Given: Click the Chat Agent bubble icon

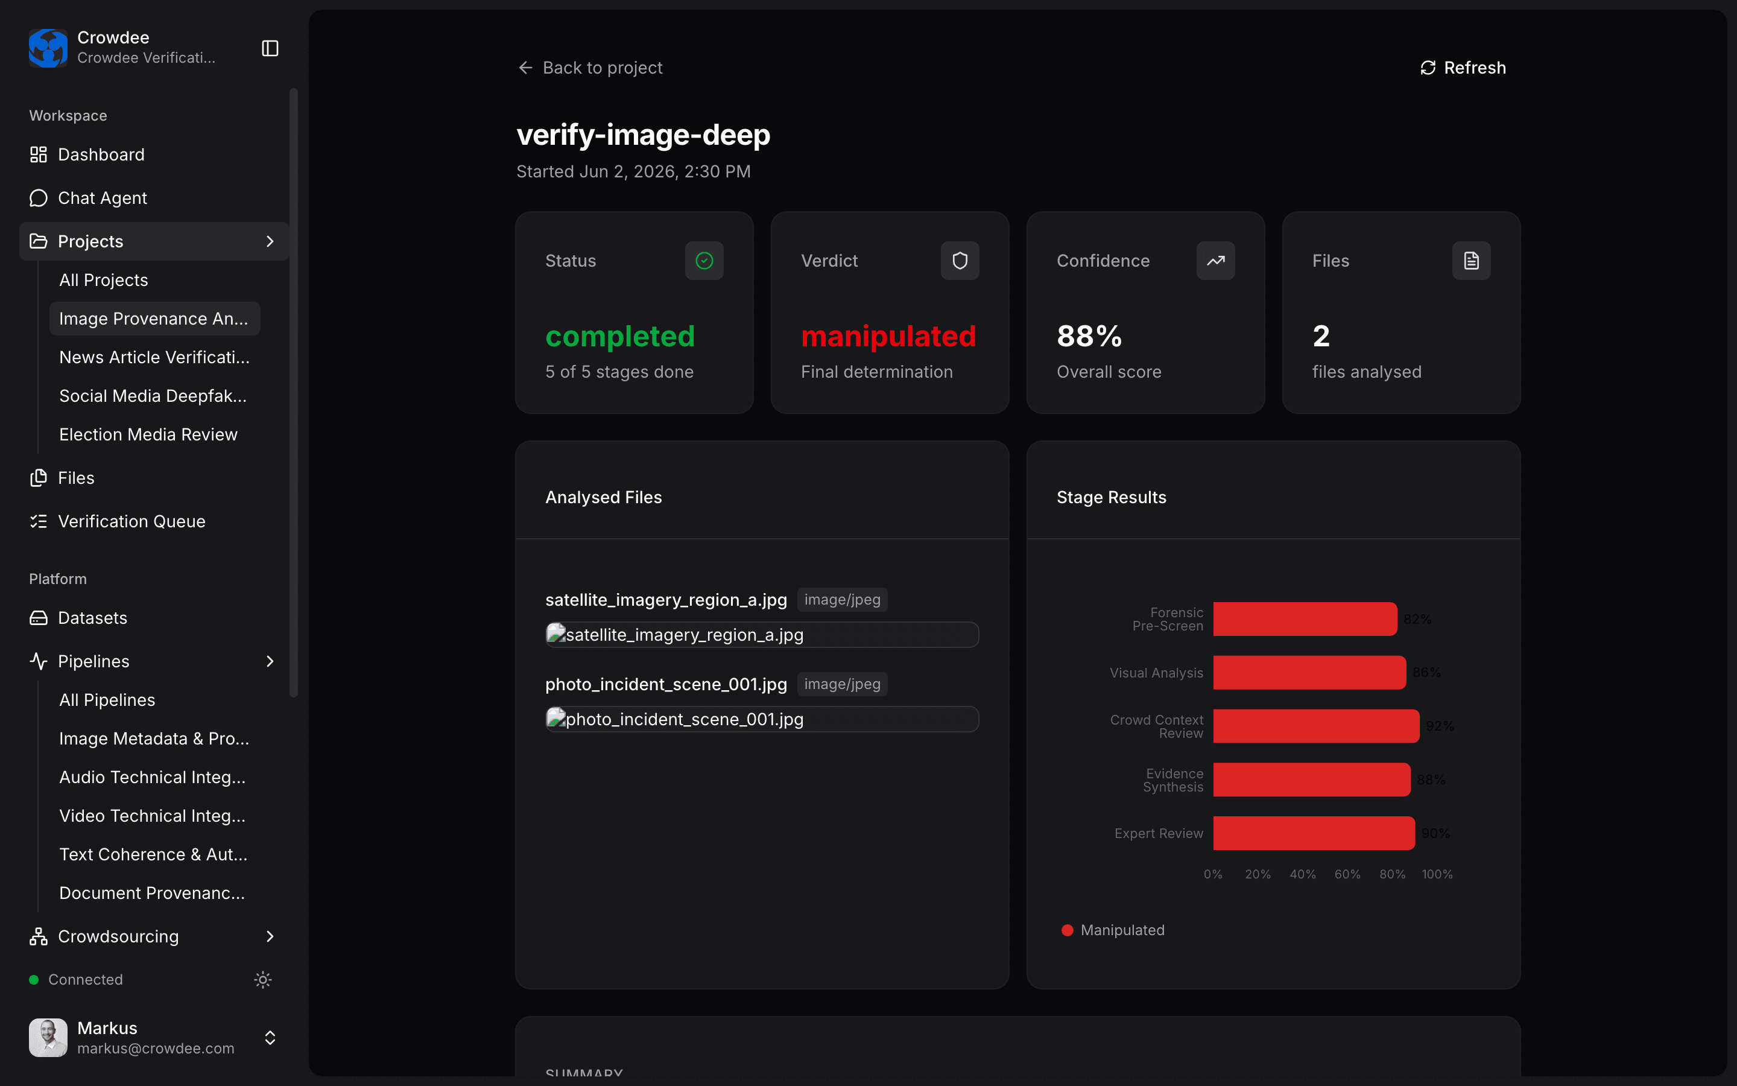Looking at the screenshot, I should pyautogui.click(x=39, y=198).
